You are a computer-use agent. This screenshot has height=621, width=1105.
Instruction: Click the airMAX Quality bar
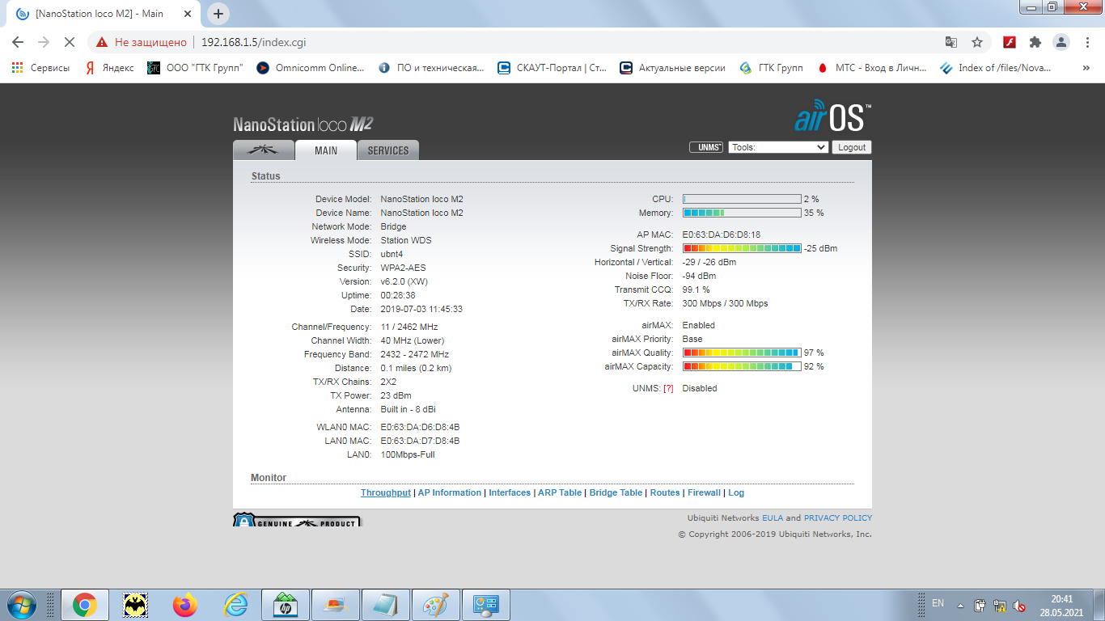[x=742, y=353]
